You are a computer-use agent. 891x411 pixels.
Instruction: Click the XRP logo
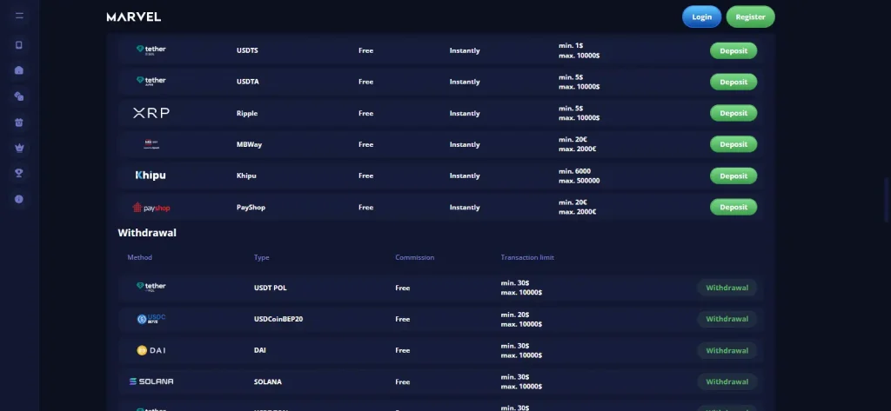pos(151,113)
